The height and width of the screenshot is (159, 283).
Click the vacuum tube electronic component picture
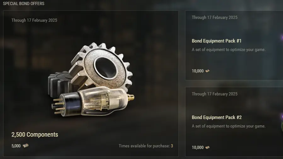[x=93, y=102]
